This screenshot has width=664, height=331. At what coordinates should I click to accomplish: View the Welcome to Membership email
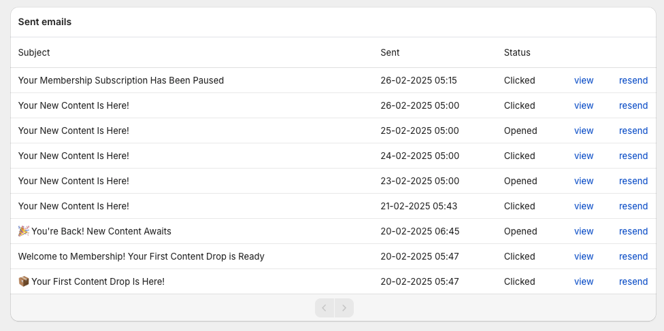point(584,256)
